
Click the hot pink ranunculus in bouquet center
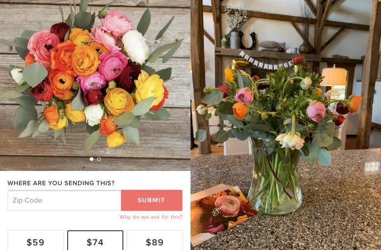(112, 66)
